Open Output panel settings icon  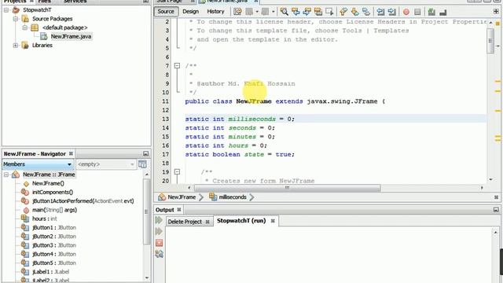(159, 254)
